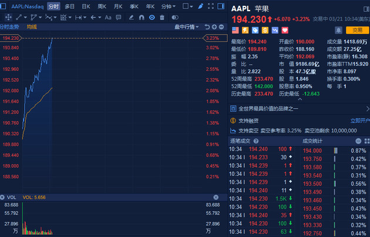370x237 pixels.
Task: Toggle drawings visibility eye icon
Action: point(152,17)
